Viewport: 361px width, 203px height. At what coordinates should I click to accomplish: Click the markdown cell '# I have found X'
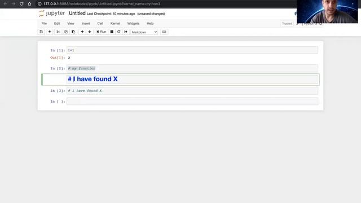pos(192,80)
